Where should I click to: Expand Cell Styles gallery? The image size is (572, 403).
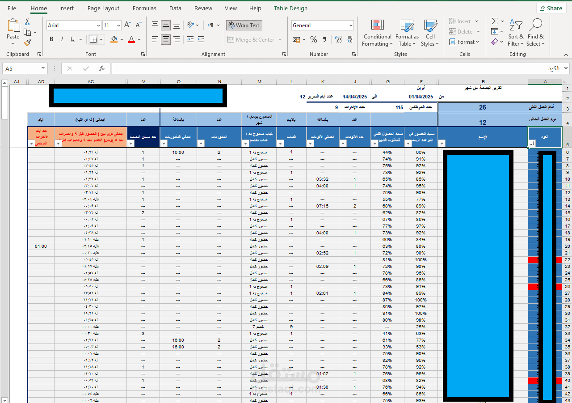pyautogui.click(x=430, y=33)
